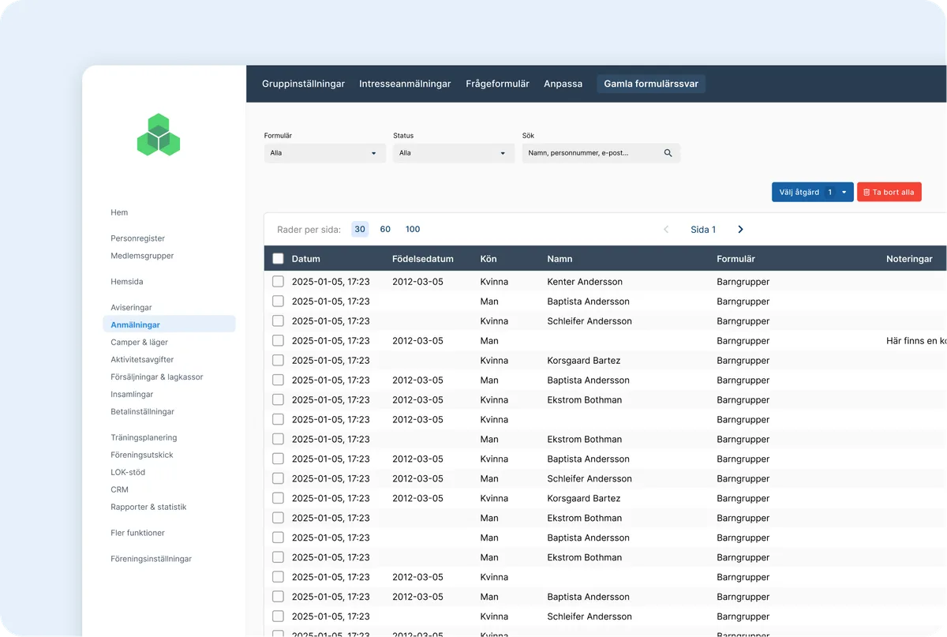Go to the previous page with the left chevron
Screen dimensions: 947x637
[x=666, y=230]
